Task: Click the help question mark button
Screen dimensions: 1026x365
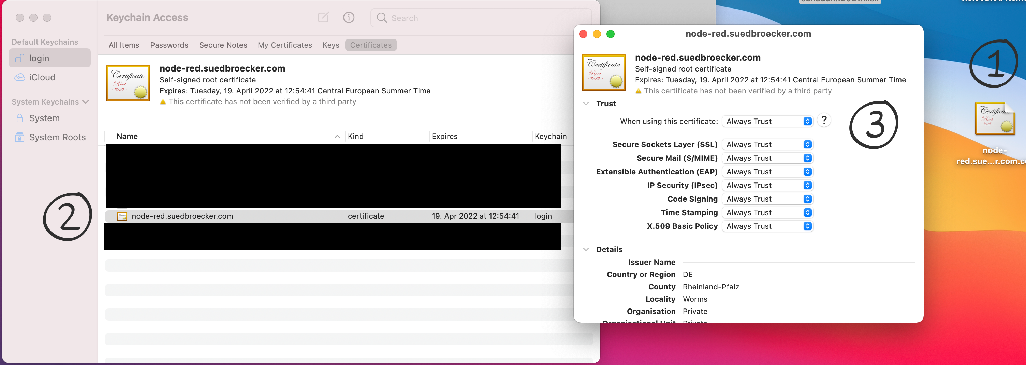Action: tap(824, 120)
